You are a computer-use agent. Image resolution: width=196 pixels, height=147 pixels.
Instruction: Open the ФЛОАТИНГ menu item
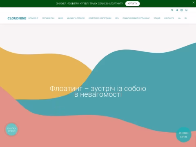33,18
